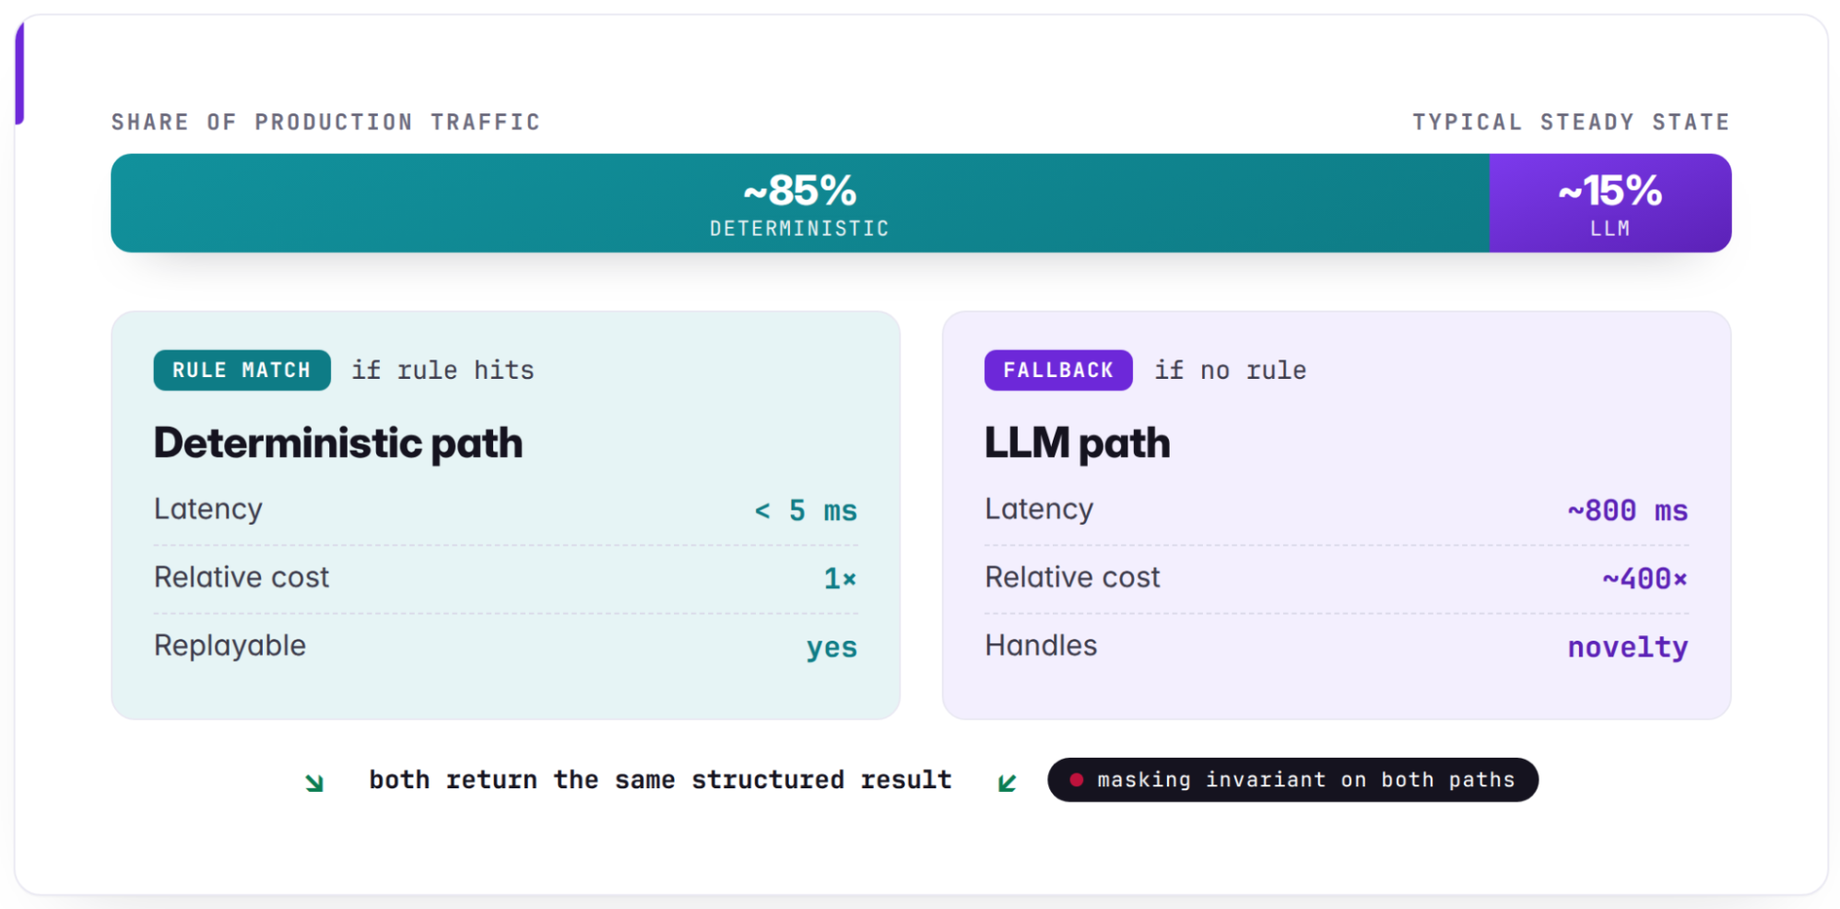Click the 'SHARE OF PRODUCTION TRAFFIC' label
The image size is (1840, 909).
(326, 122)
